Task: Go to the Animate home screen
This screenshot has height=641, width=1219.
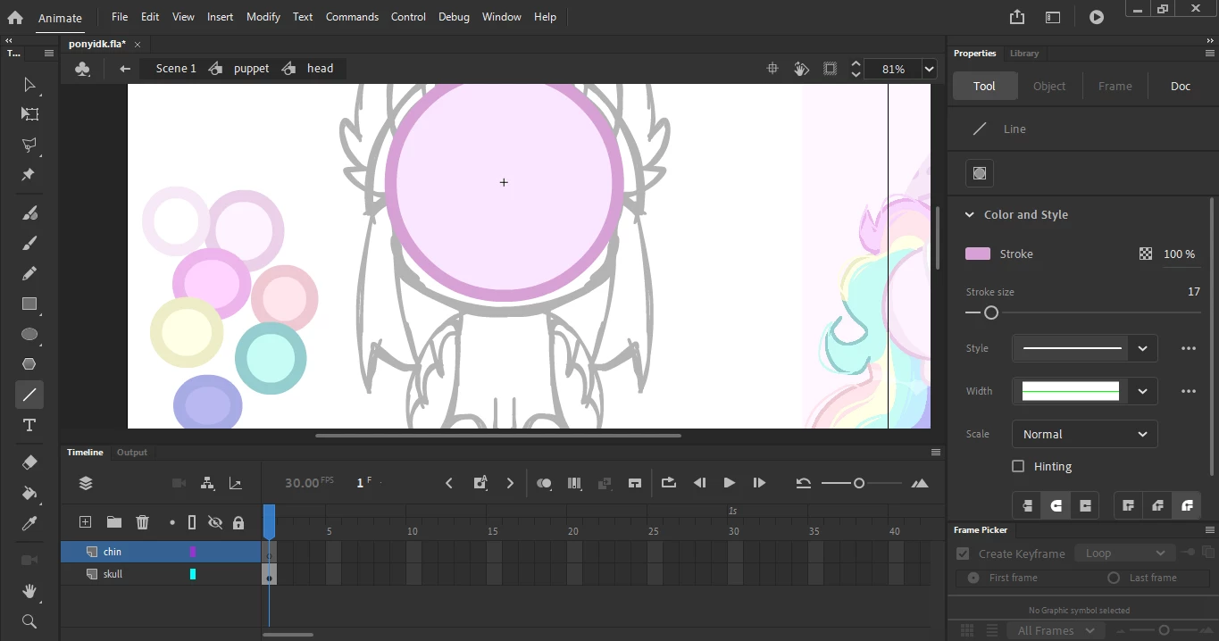Action: click(x=15, y=17)
